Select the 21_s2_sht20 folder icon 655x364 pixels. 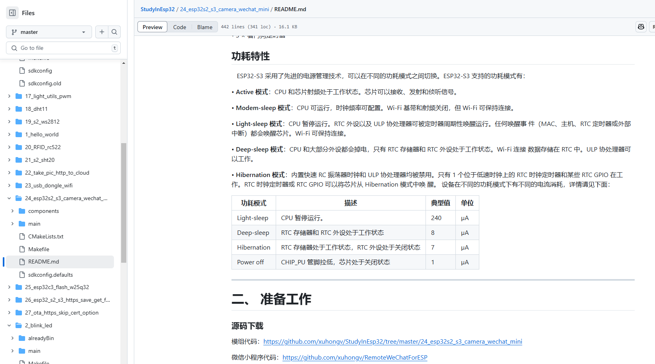pyautogui.click(x=19, y=160)
